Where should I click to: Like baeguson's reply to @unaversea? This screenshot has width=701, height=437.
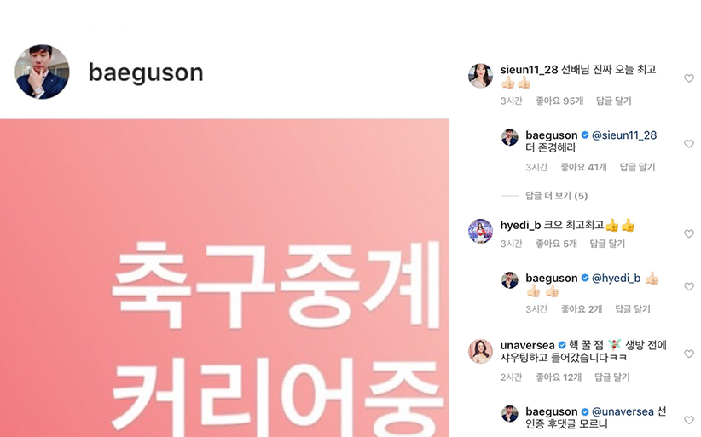pyautogui.click(x=689, y=420)
